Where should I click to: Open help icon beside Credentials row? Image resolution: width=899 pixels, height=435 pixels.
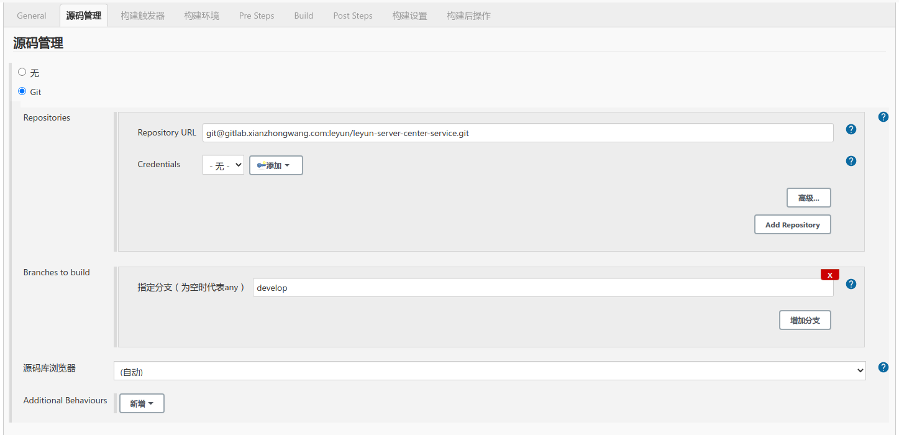coord(851,161)
